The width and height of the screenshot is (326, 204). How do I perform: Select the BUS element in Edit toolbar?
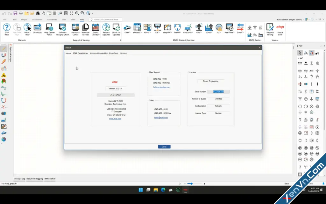[300, 63]
